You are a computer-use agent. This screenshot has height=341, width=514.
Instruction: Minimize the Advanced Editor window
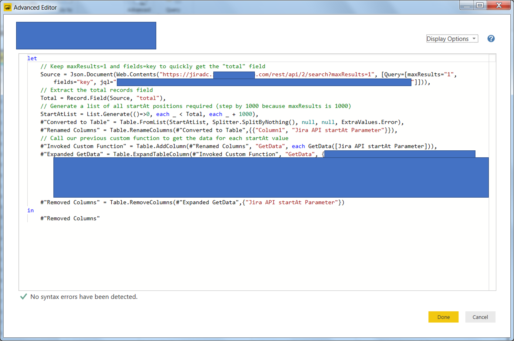point(467,5)
